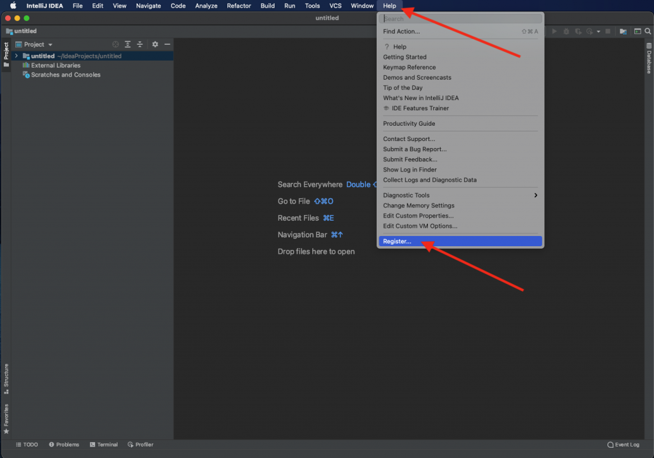Screen dimensions: 654x458
Task: Click Run Anything console icon
Action: 637,31
